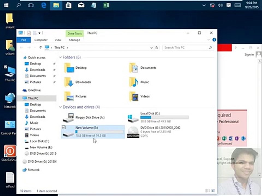
Task: Open Mail app from taskbar
Action: pyautogui.click(x=81, y=5)
